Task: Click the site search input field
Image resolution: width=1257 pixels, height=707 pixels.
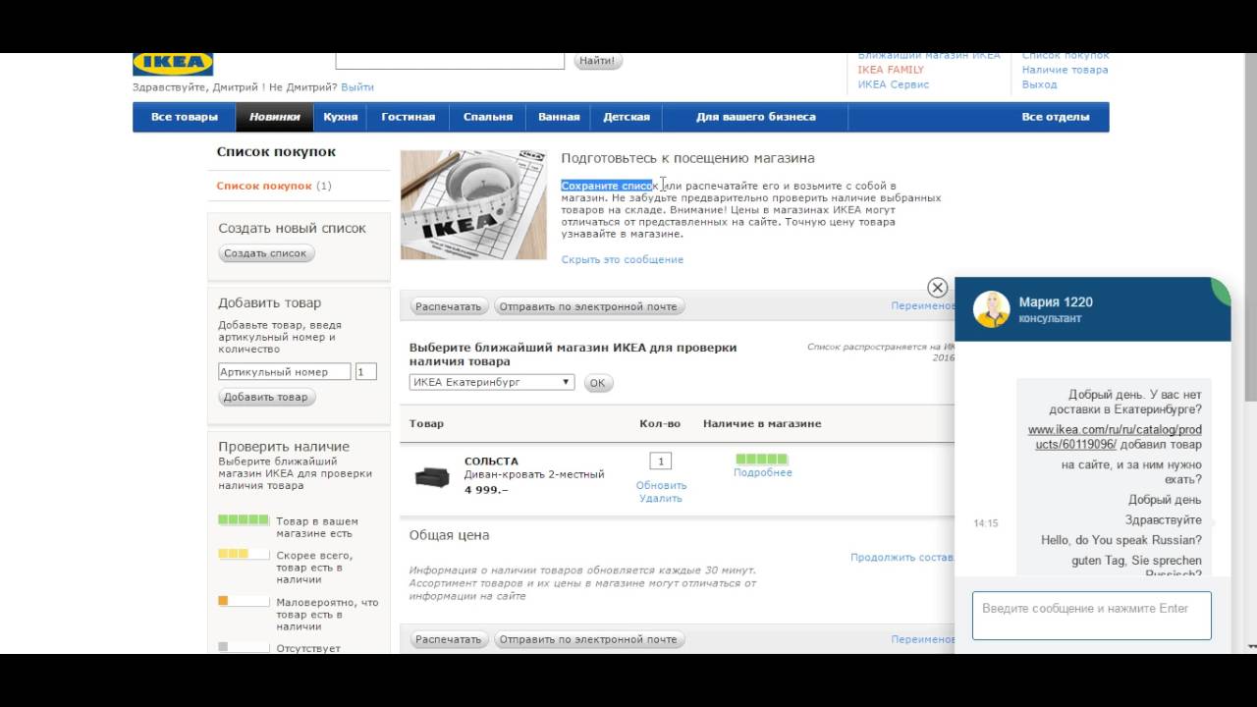Action: 450,60
